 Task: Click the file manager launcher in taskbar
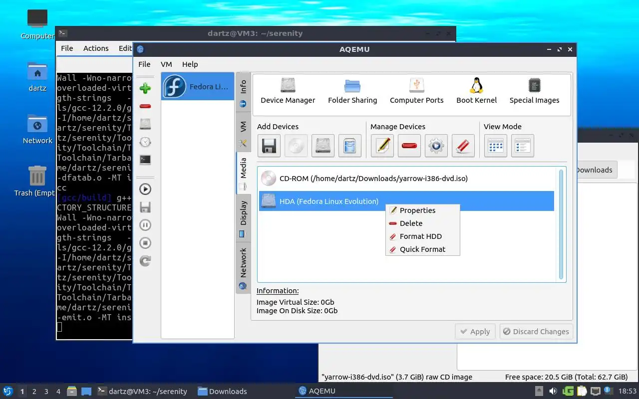72,391
